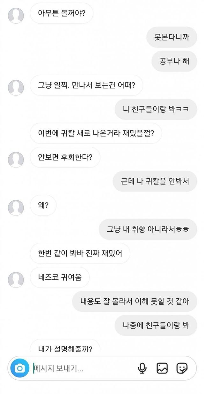The width and height of the screenshot is (204, 394).
Task: Tap profile avatar beside '그냥 일찍. 만나서 보는건 어때?'
Action: pos(16,87)
